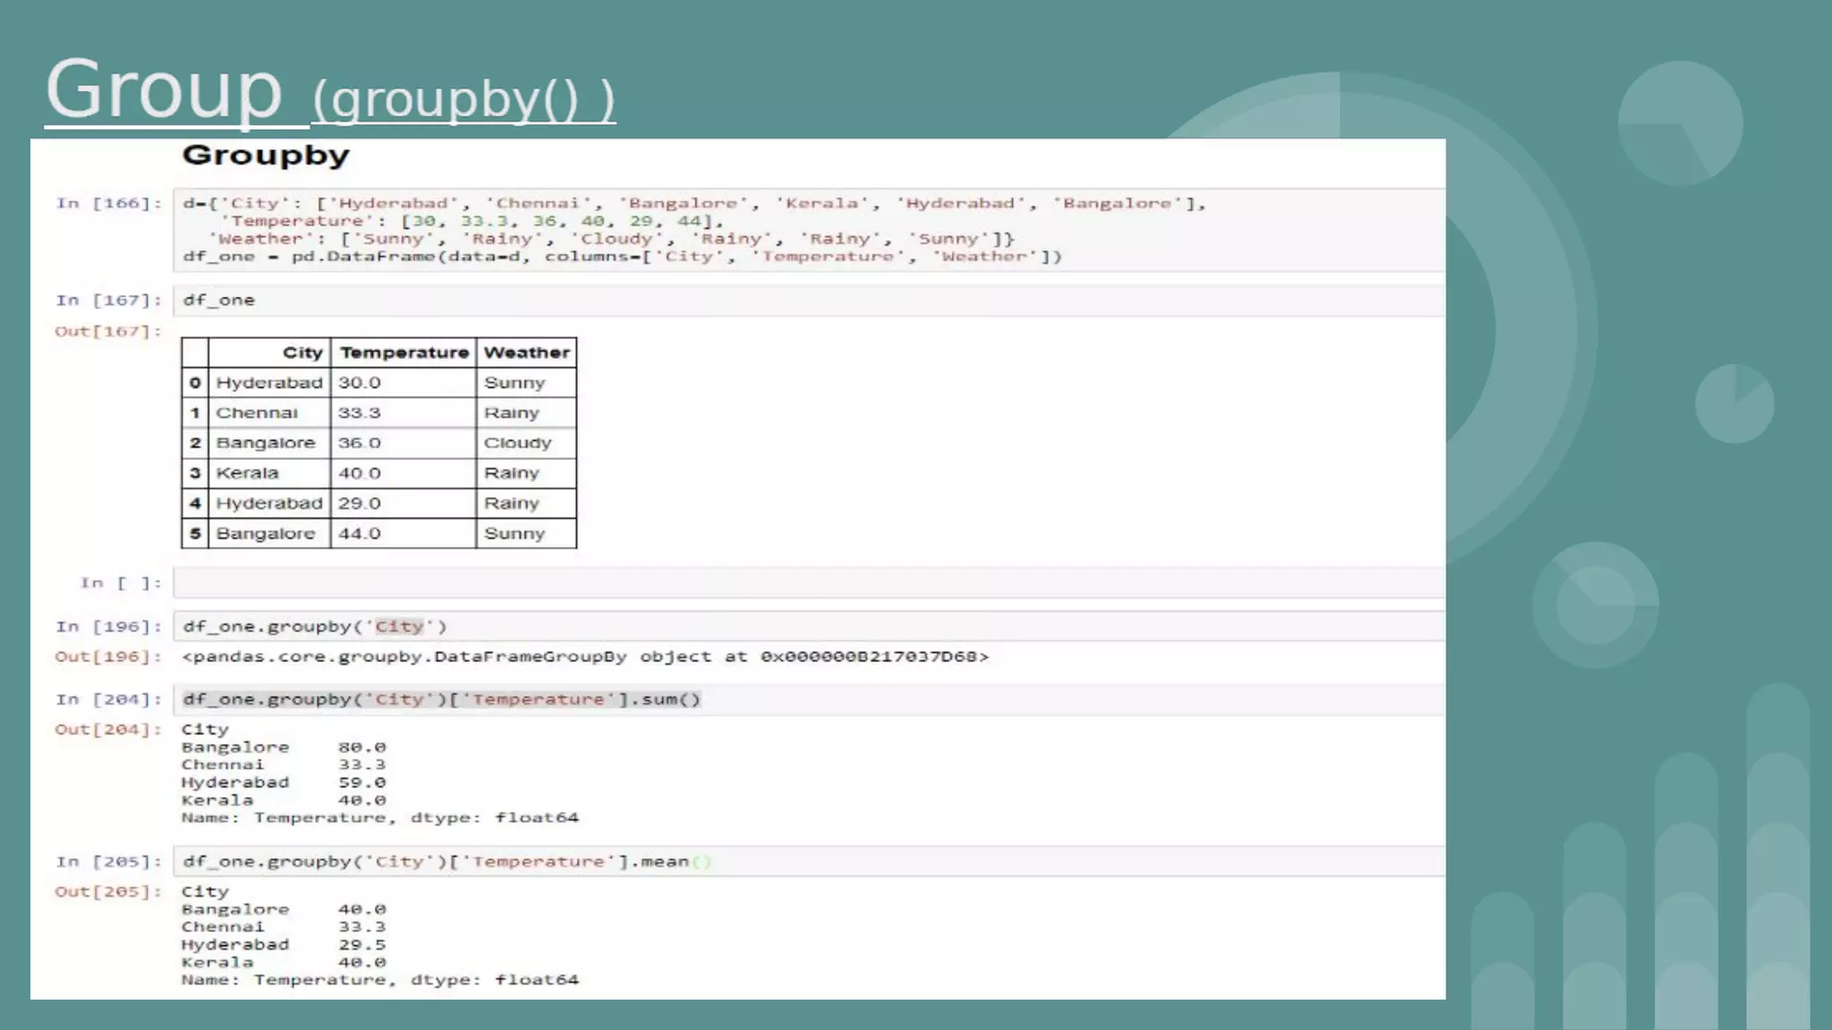Click the 'Groupby' notebook heading

click(266, 156)
